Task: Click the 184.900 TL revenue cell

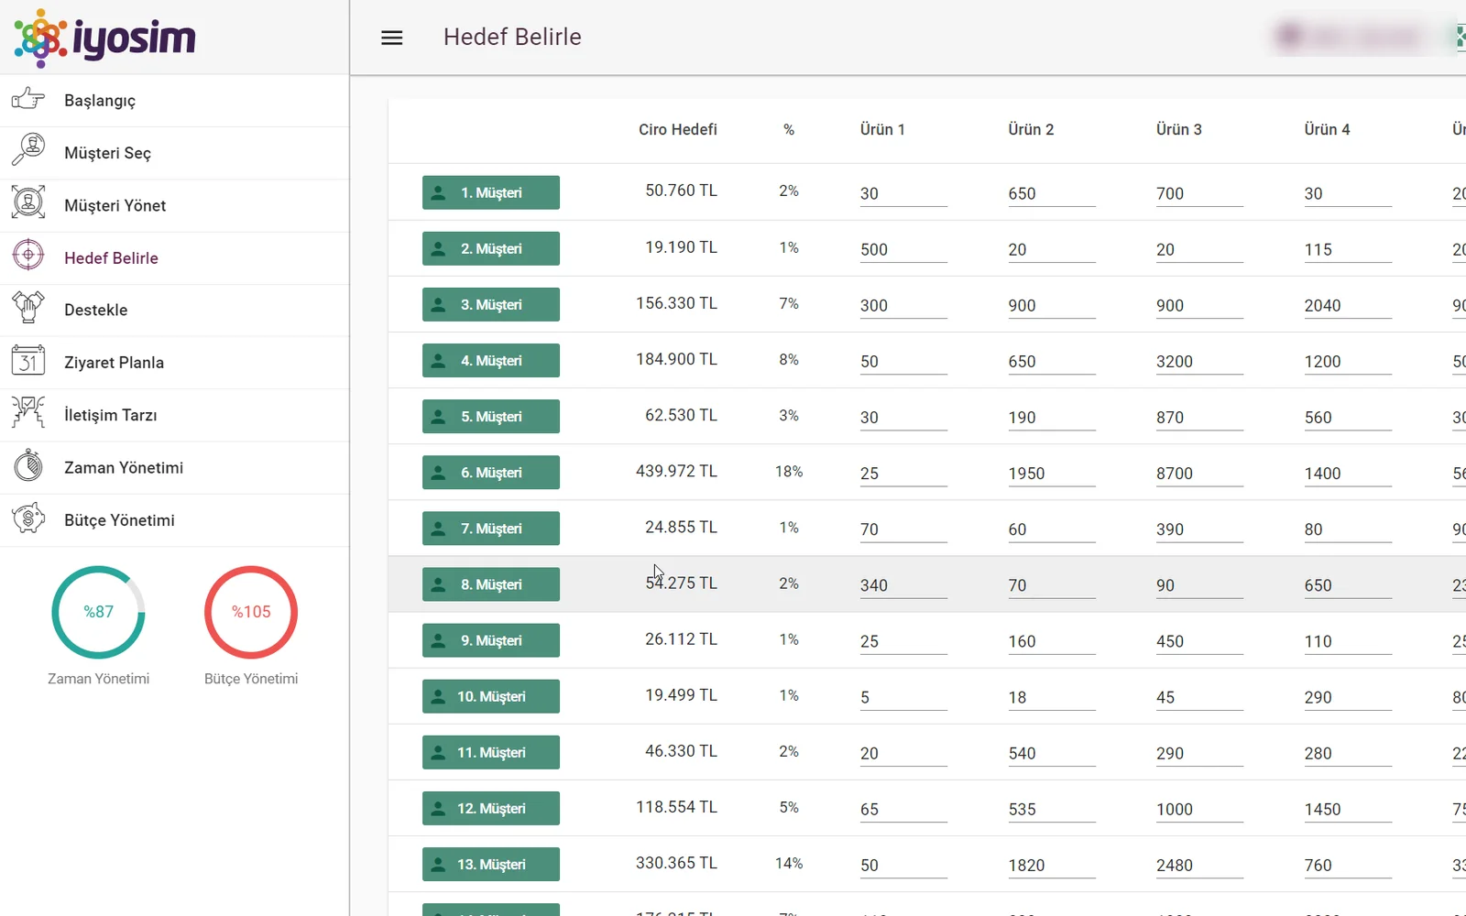Action: [x=676, y=359]
